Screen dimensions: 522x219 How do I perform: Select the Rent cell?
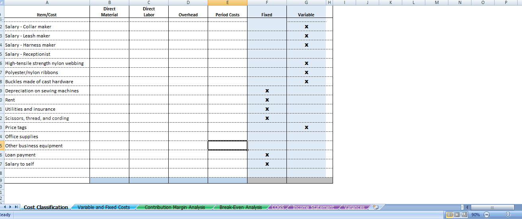47,100
